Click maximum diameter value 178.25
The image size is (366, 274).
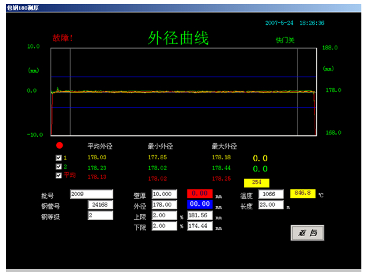click(x=221, y=179)
